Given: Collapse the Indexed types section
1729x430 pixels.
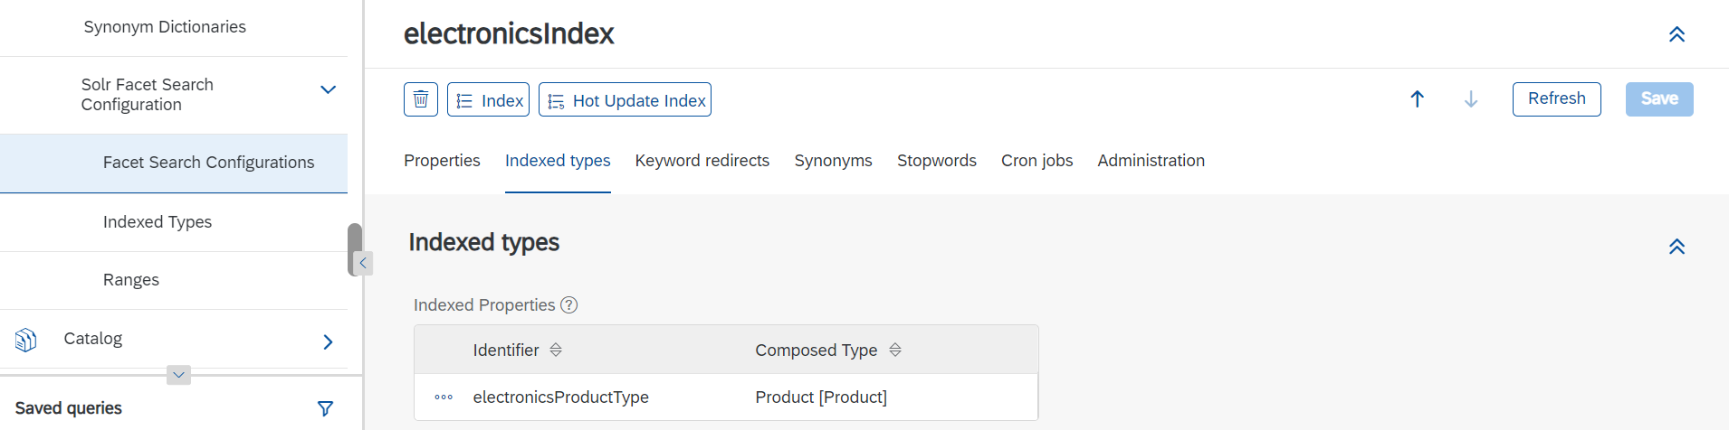Looking at the screenshot, I should (x=1676, y=247).
